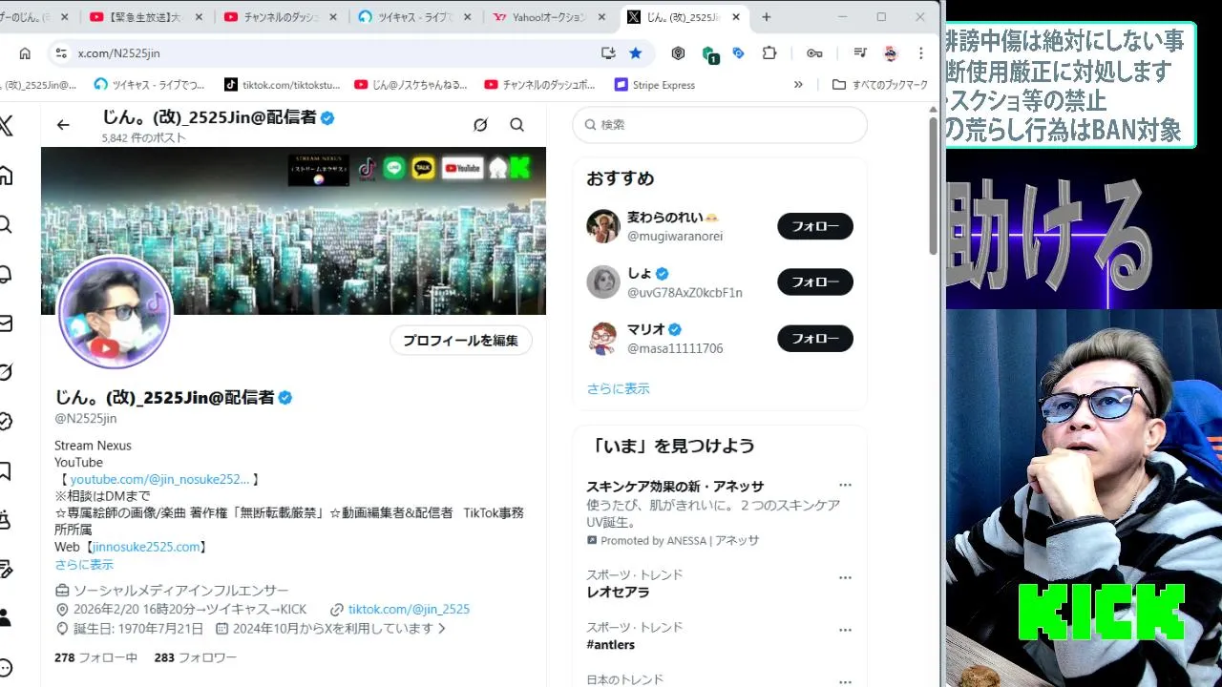
Task: Click the X logo in left sidebar
Action: pyautogui.click(x=5, y=126)
